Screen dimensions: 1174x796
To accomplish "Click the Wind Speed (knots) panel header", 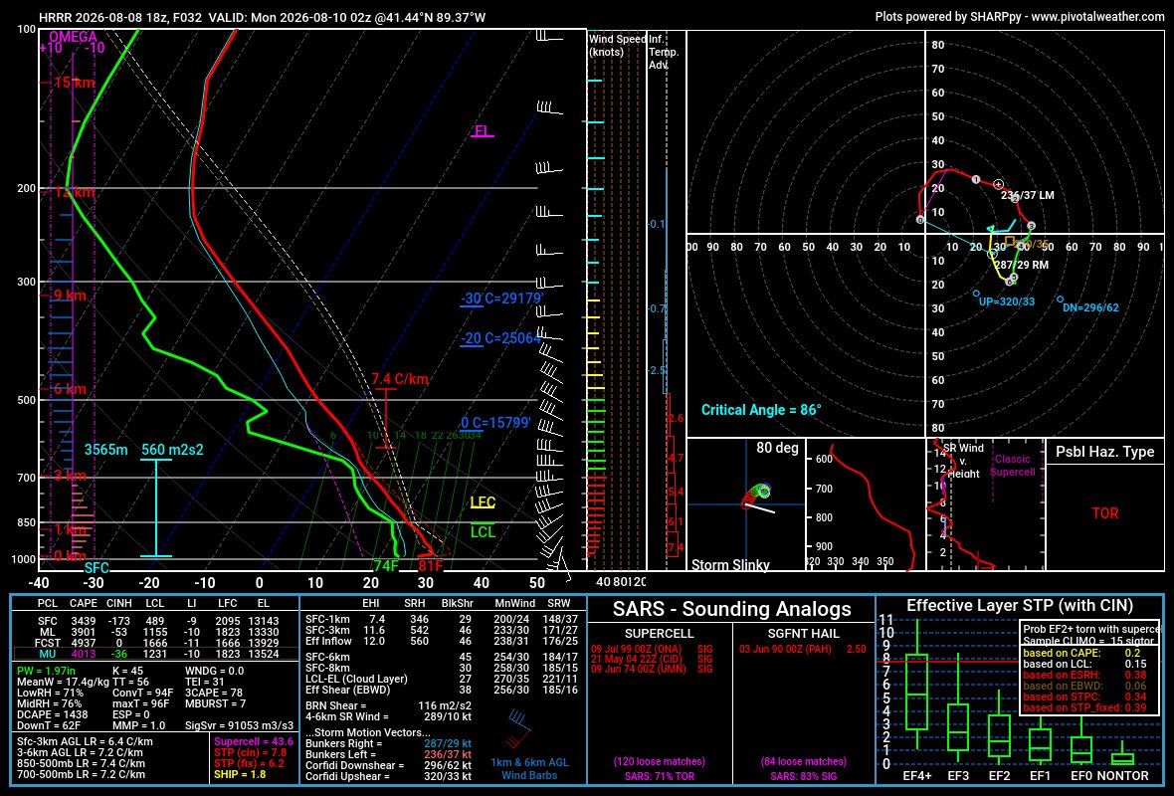I will pos(617,45).
